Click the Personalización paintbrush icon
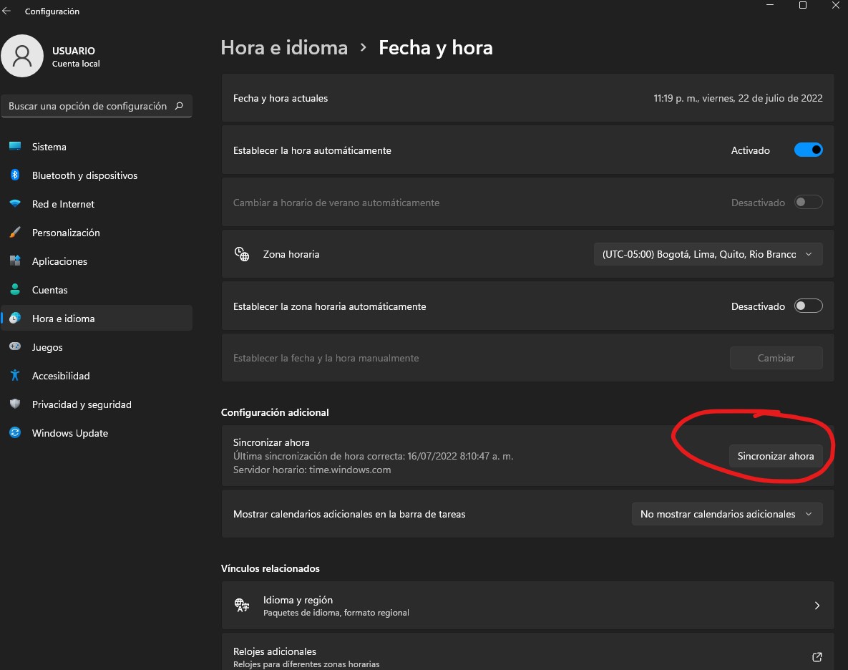848x670 pixels. (x=15, y=233)
